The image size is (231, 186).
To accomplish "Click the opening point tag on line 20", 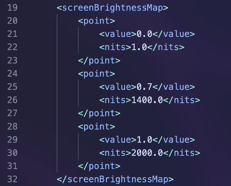I will coord(96,21).
